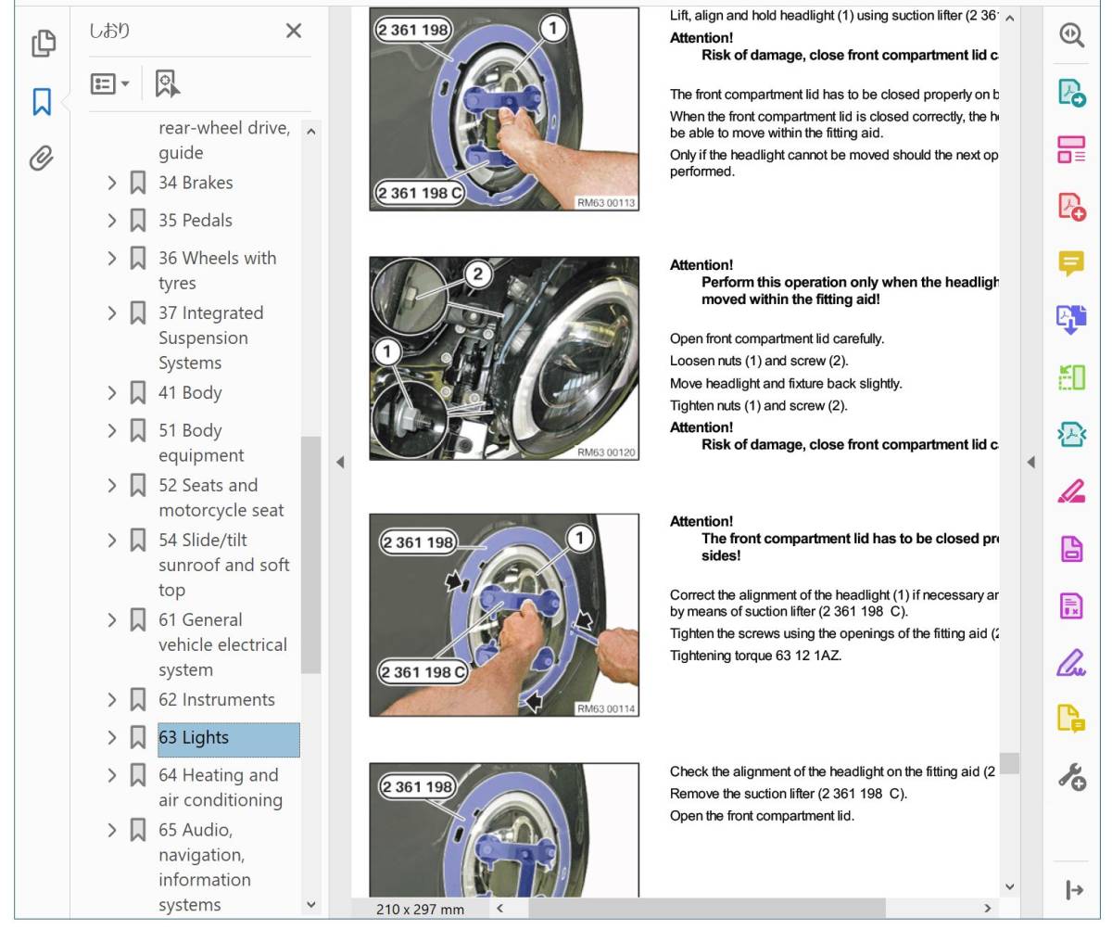This screenshot has width=1112, height=930.
Task: Expand 64 Heating and air conditioning bookmark
Action: [x=112, y=775]
